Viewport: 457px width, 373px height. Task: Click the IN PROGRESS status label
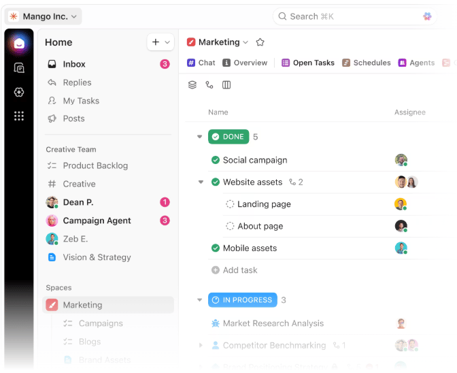tap(243, 299)
